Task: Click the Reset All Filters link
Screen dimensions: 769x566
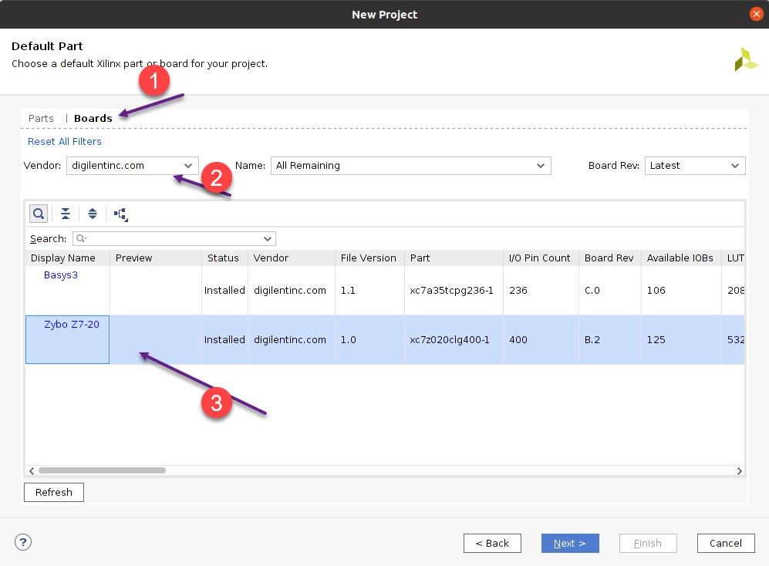Action: click(x=65, y=141)
